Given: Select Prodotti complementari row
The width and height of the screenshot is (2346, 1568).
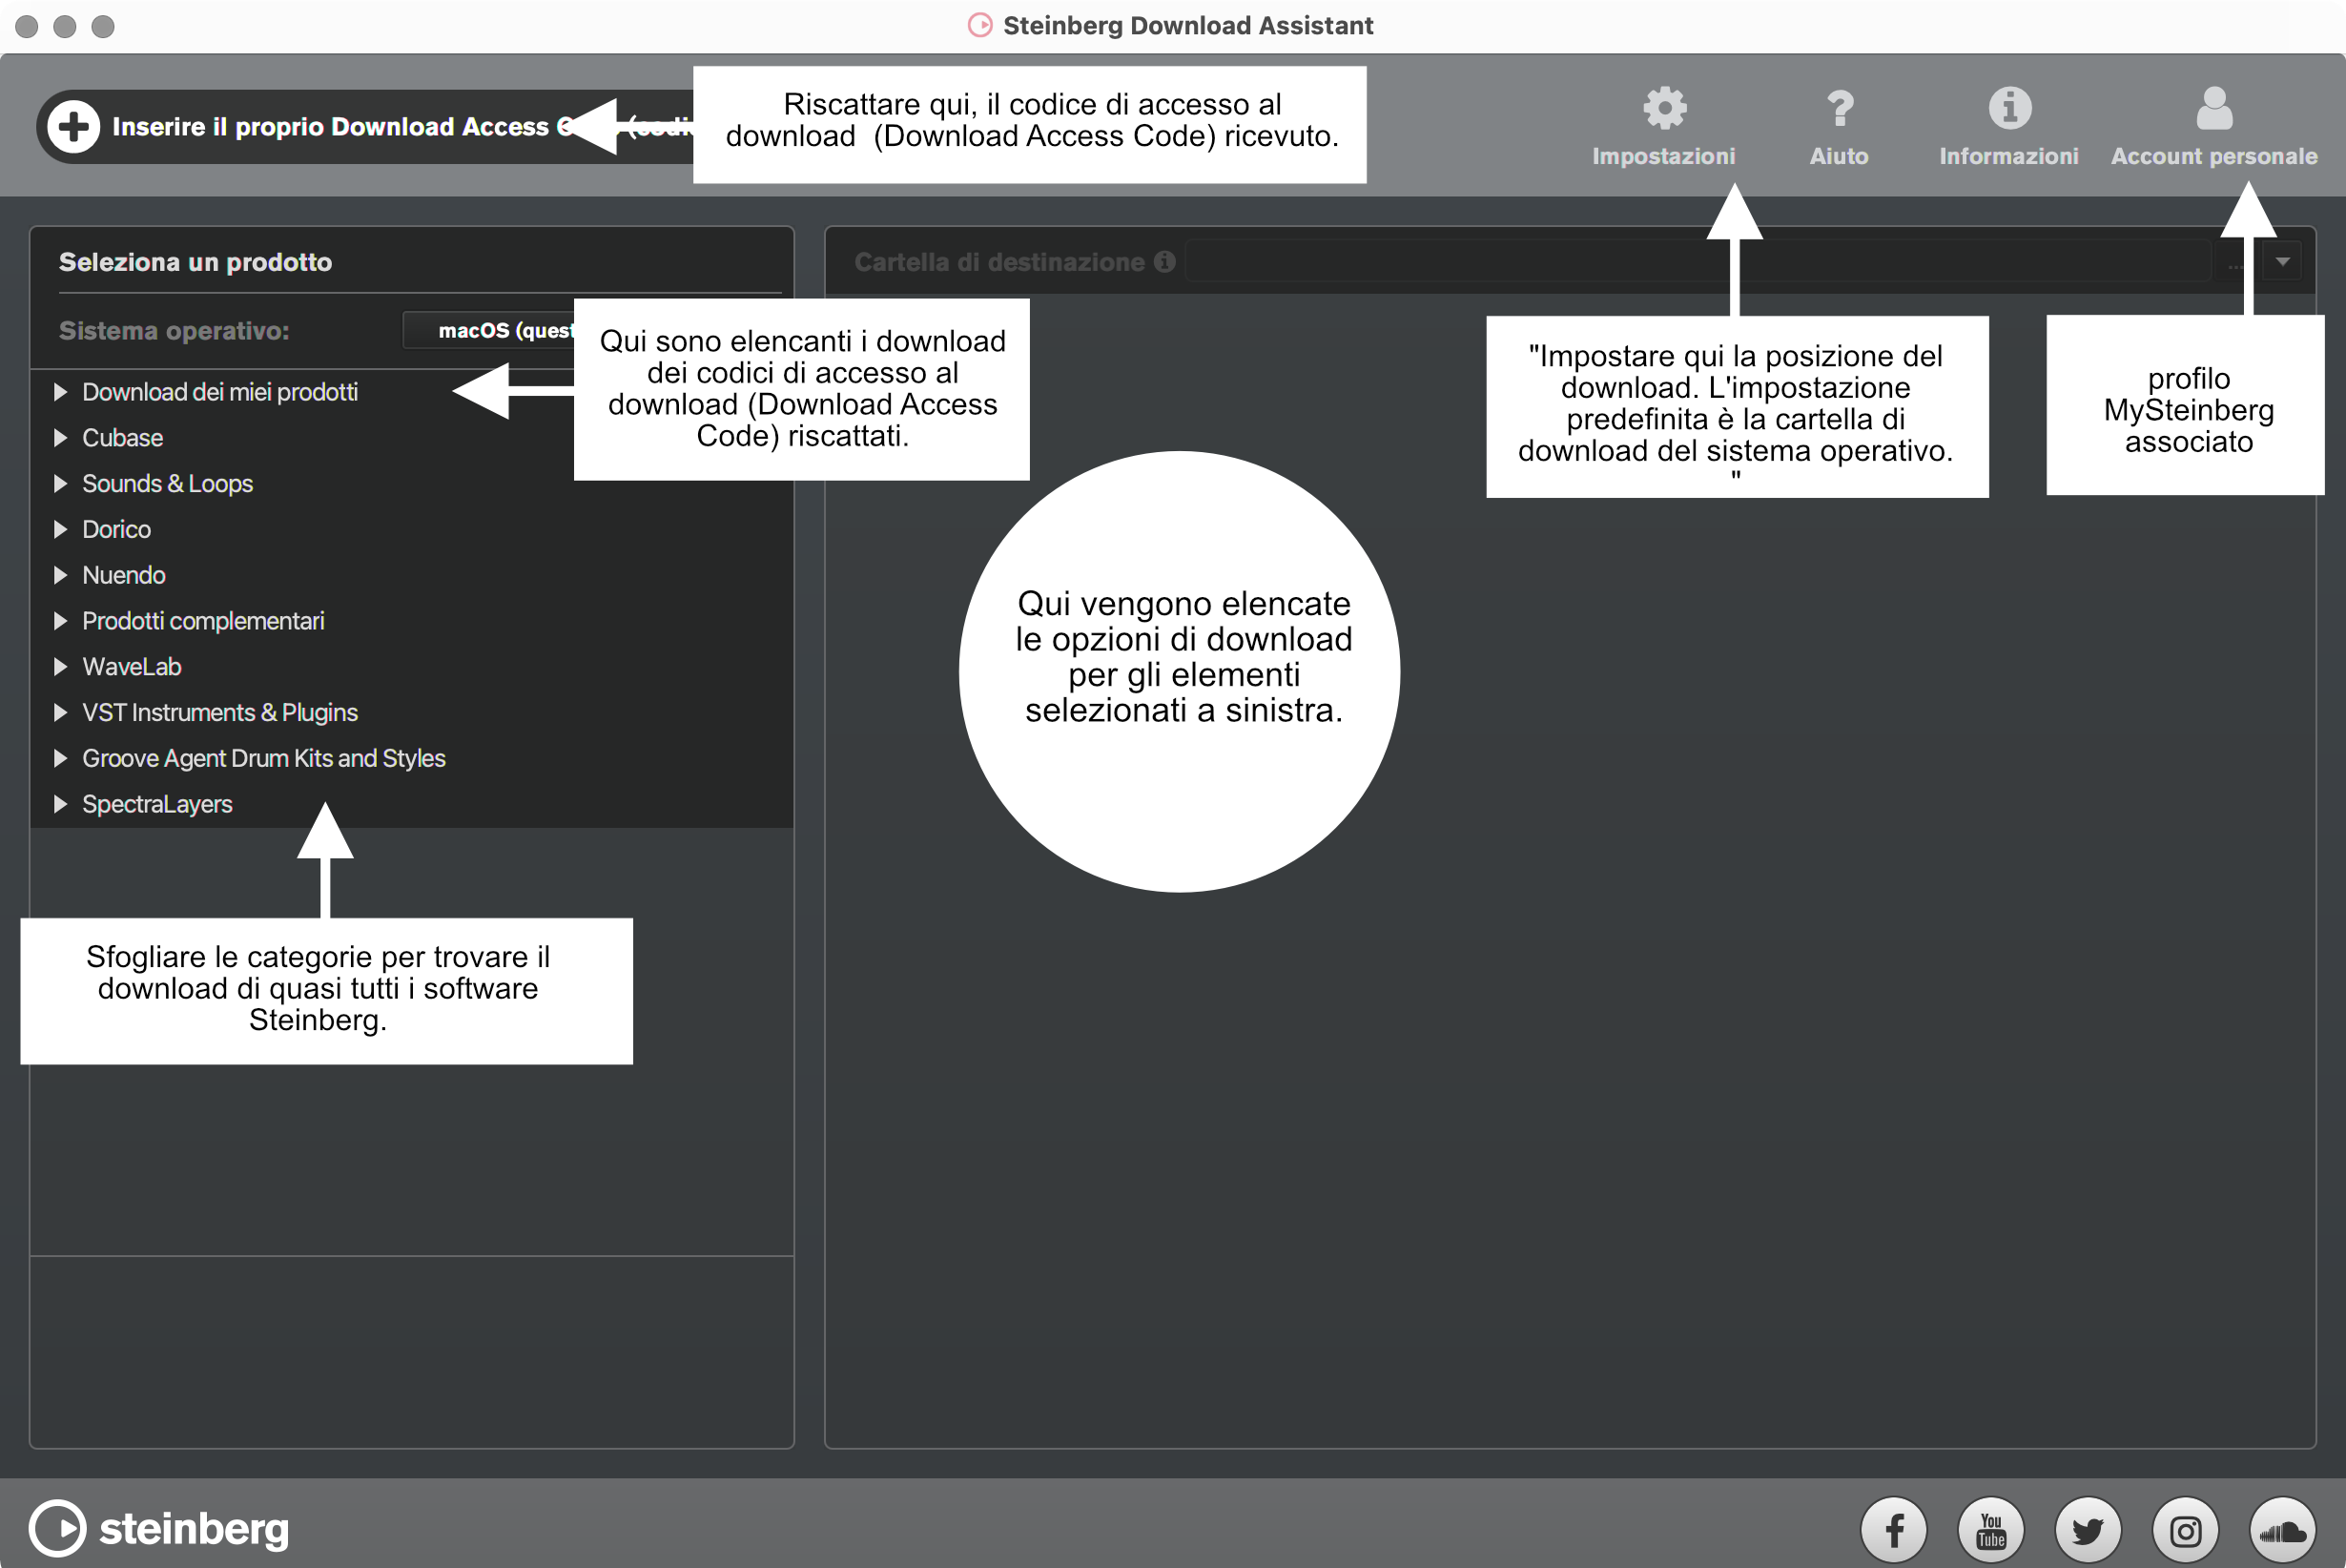Looking at the screenshot, I should click(x=203, y=621).
